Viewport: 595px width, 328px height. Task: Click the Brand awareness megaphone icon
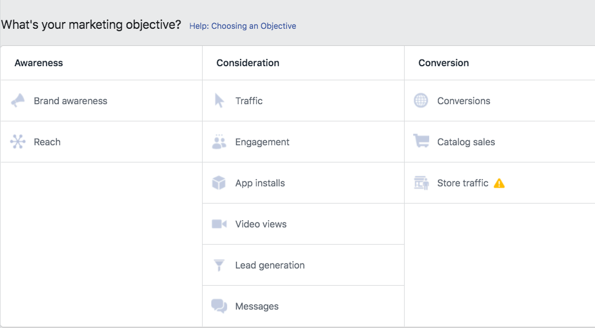[x=18, y=101]
